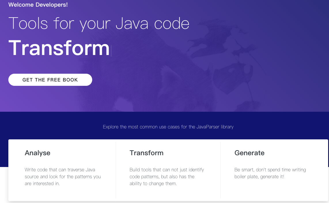Image resolution: width=329 pixels, height=203 pixels.
Task: Click the blinking cursor after the Transform headline
Action: [x=111, y=50]
